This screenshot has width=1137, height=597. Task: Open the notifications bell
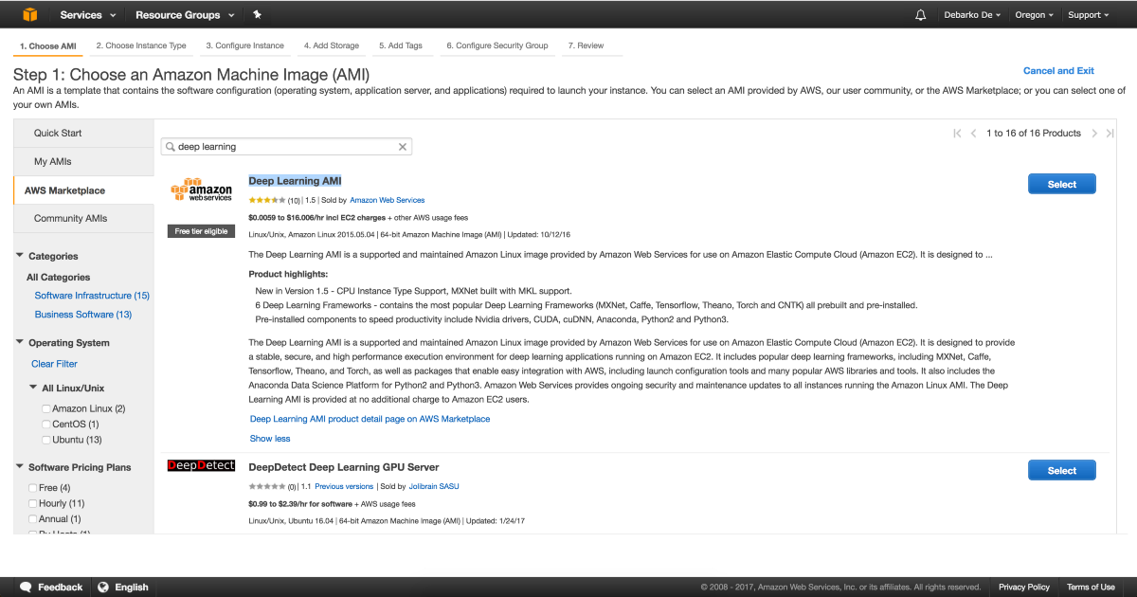click(921, 15)
